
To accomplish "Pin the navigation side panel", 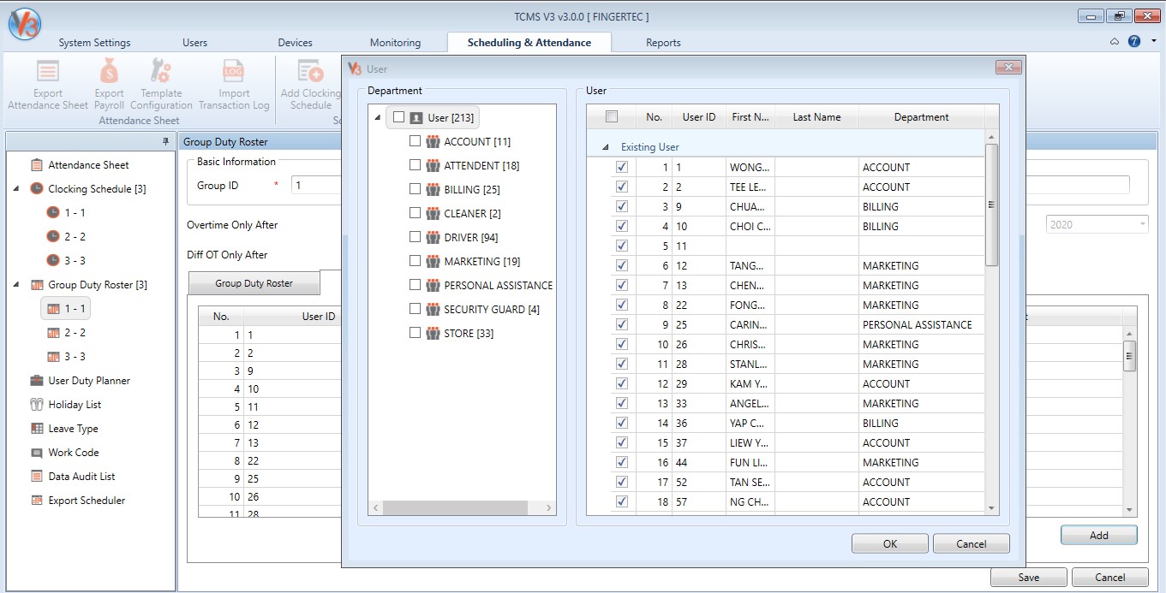I will (x=165, y=141).
